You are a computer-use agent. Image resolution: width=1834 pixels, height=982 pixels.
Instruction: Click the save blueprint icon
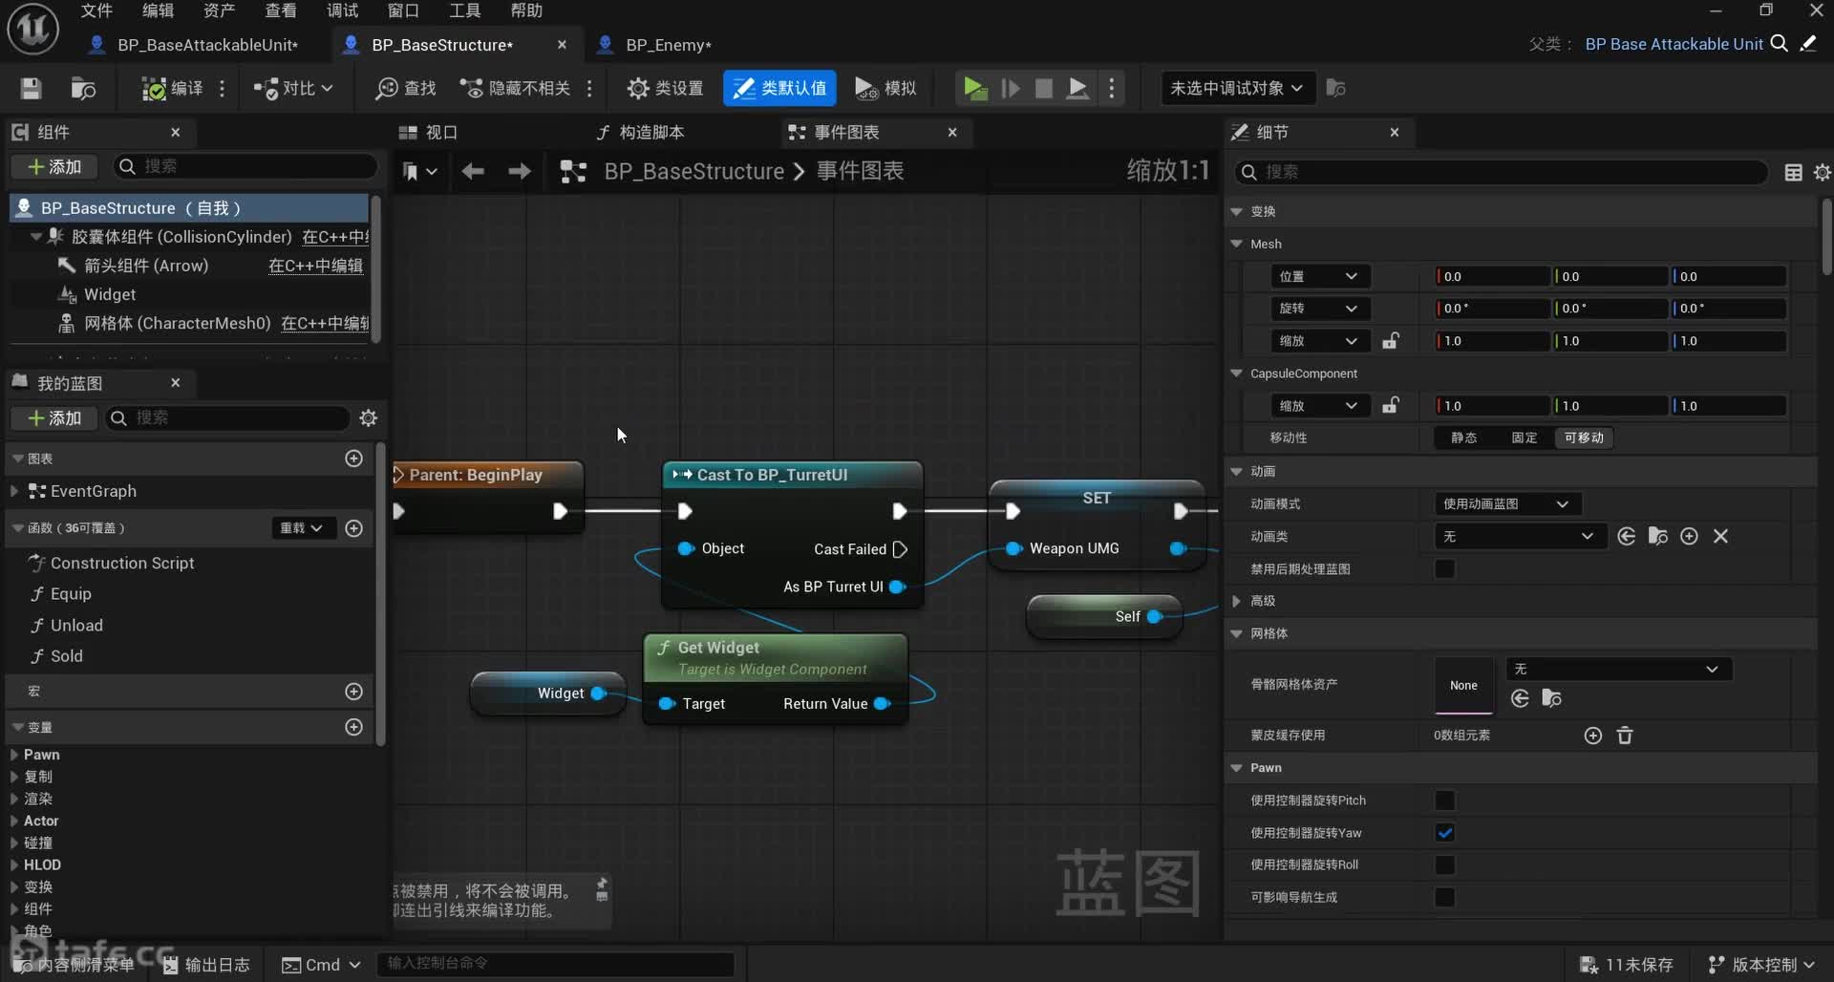pyautogui.click(x=31, y=88)
